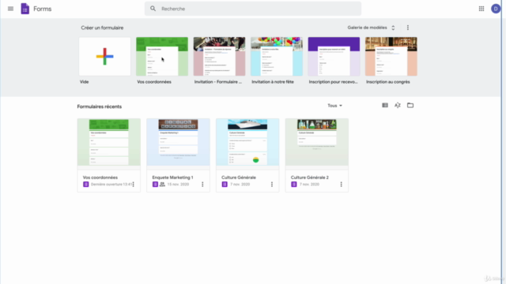Click the Enquete Marketing 1 title

tap(172, 177)
